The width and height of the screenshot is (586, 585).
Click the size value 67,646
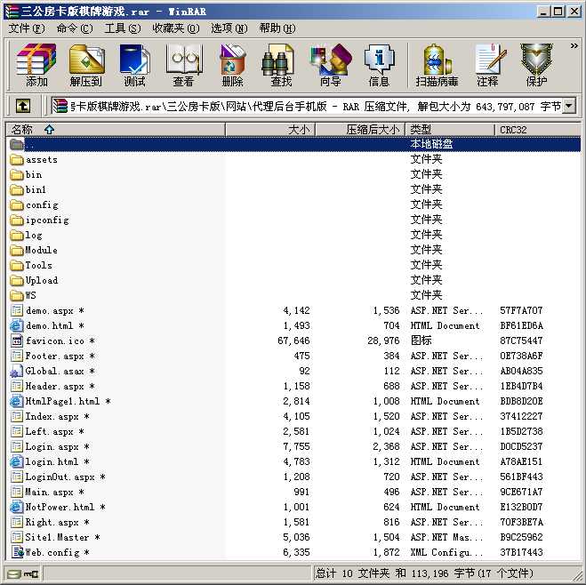click(293, 341)
